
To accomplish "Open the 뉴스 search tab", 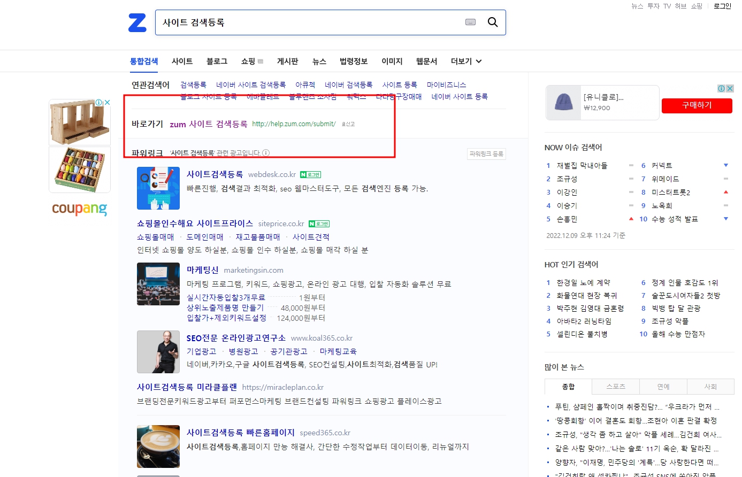I will 319,61.
